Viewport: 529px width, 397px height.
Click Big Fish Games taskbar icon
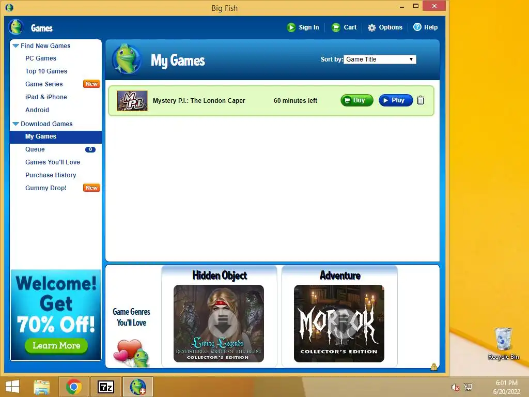pos(138,387)
